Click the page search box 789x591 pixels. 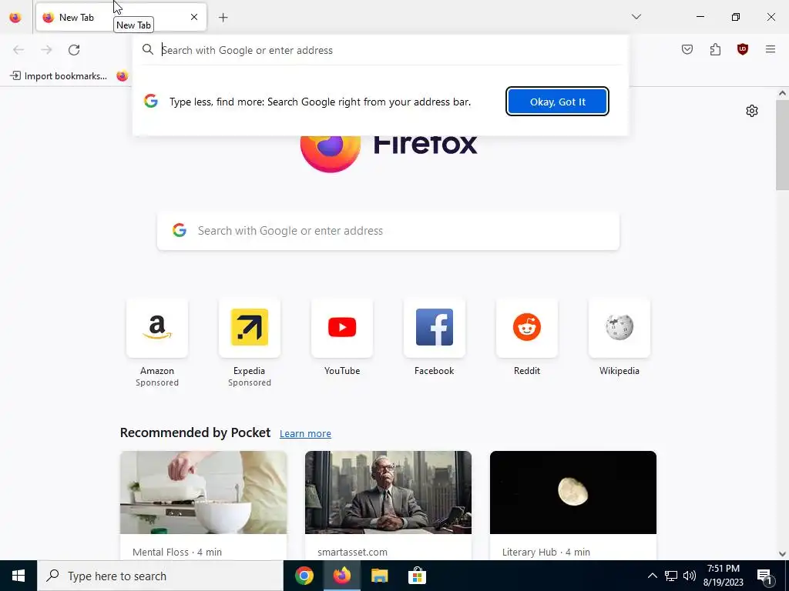click(x=388, y=231)
